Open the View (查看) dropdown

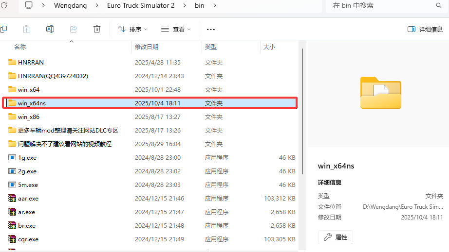pos(176,29)
